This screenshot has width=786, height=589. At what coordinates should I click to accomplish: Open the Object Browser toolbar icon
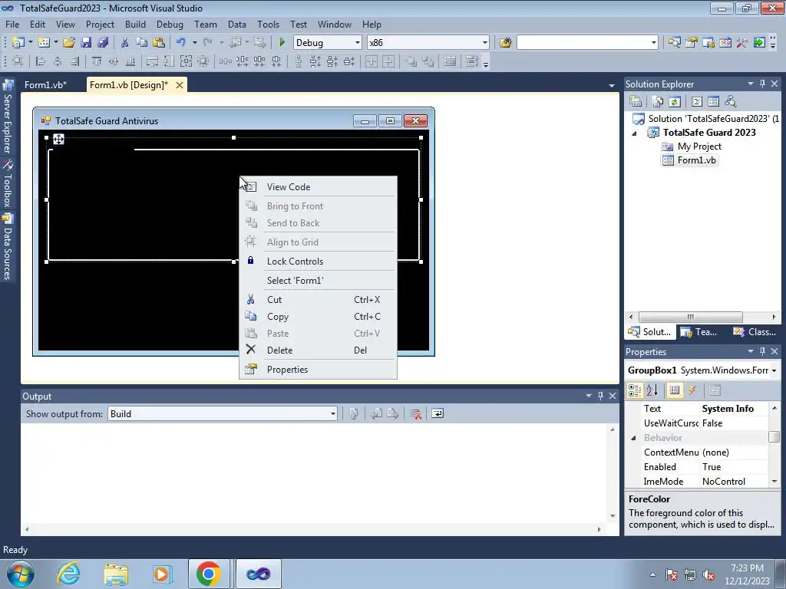725,43
